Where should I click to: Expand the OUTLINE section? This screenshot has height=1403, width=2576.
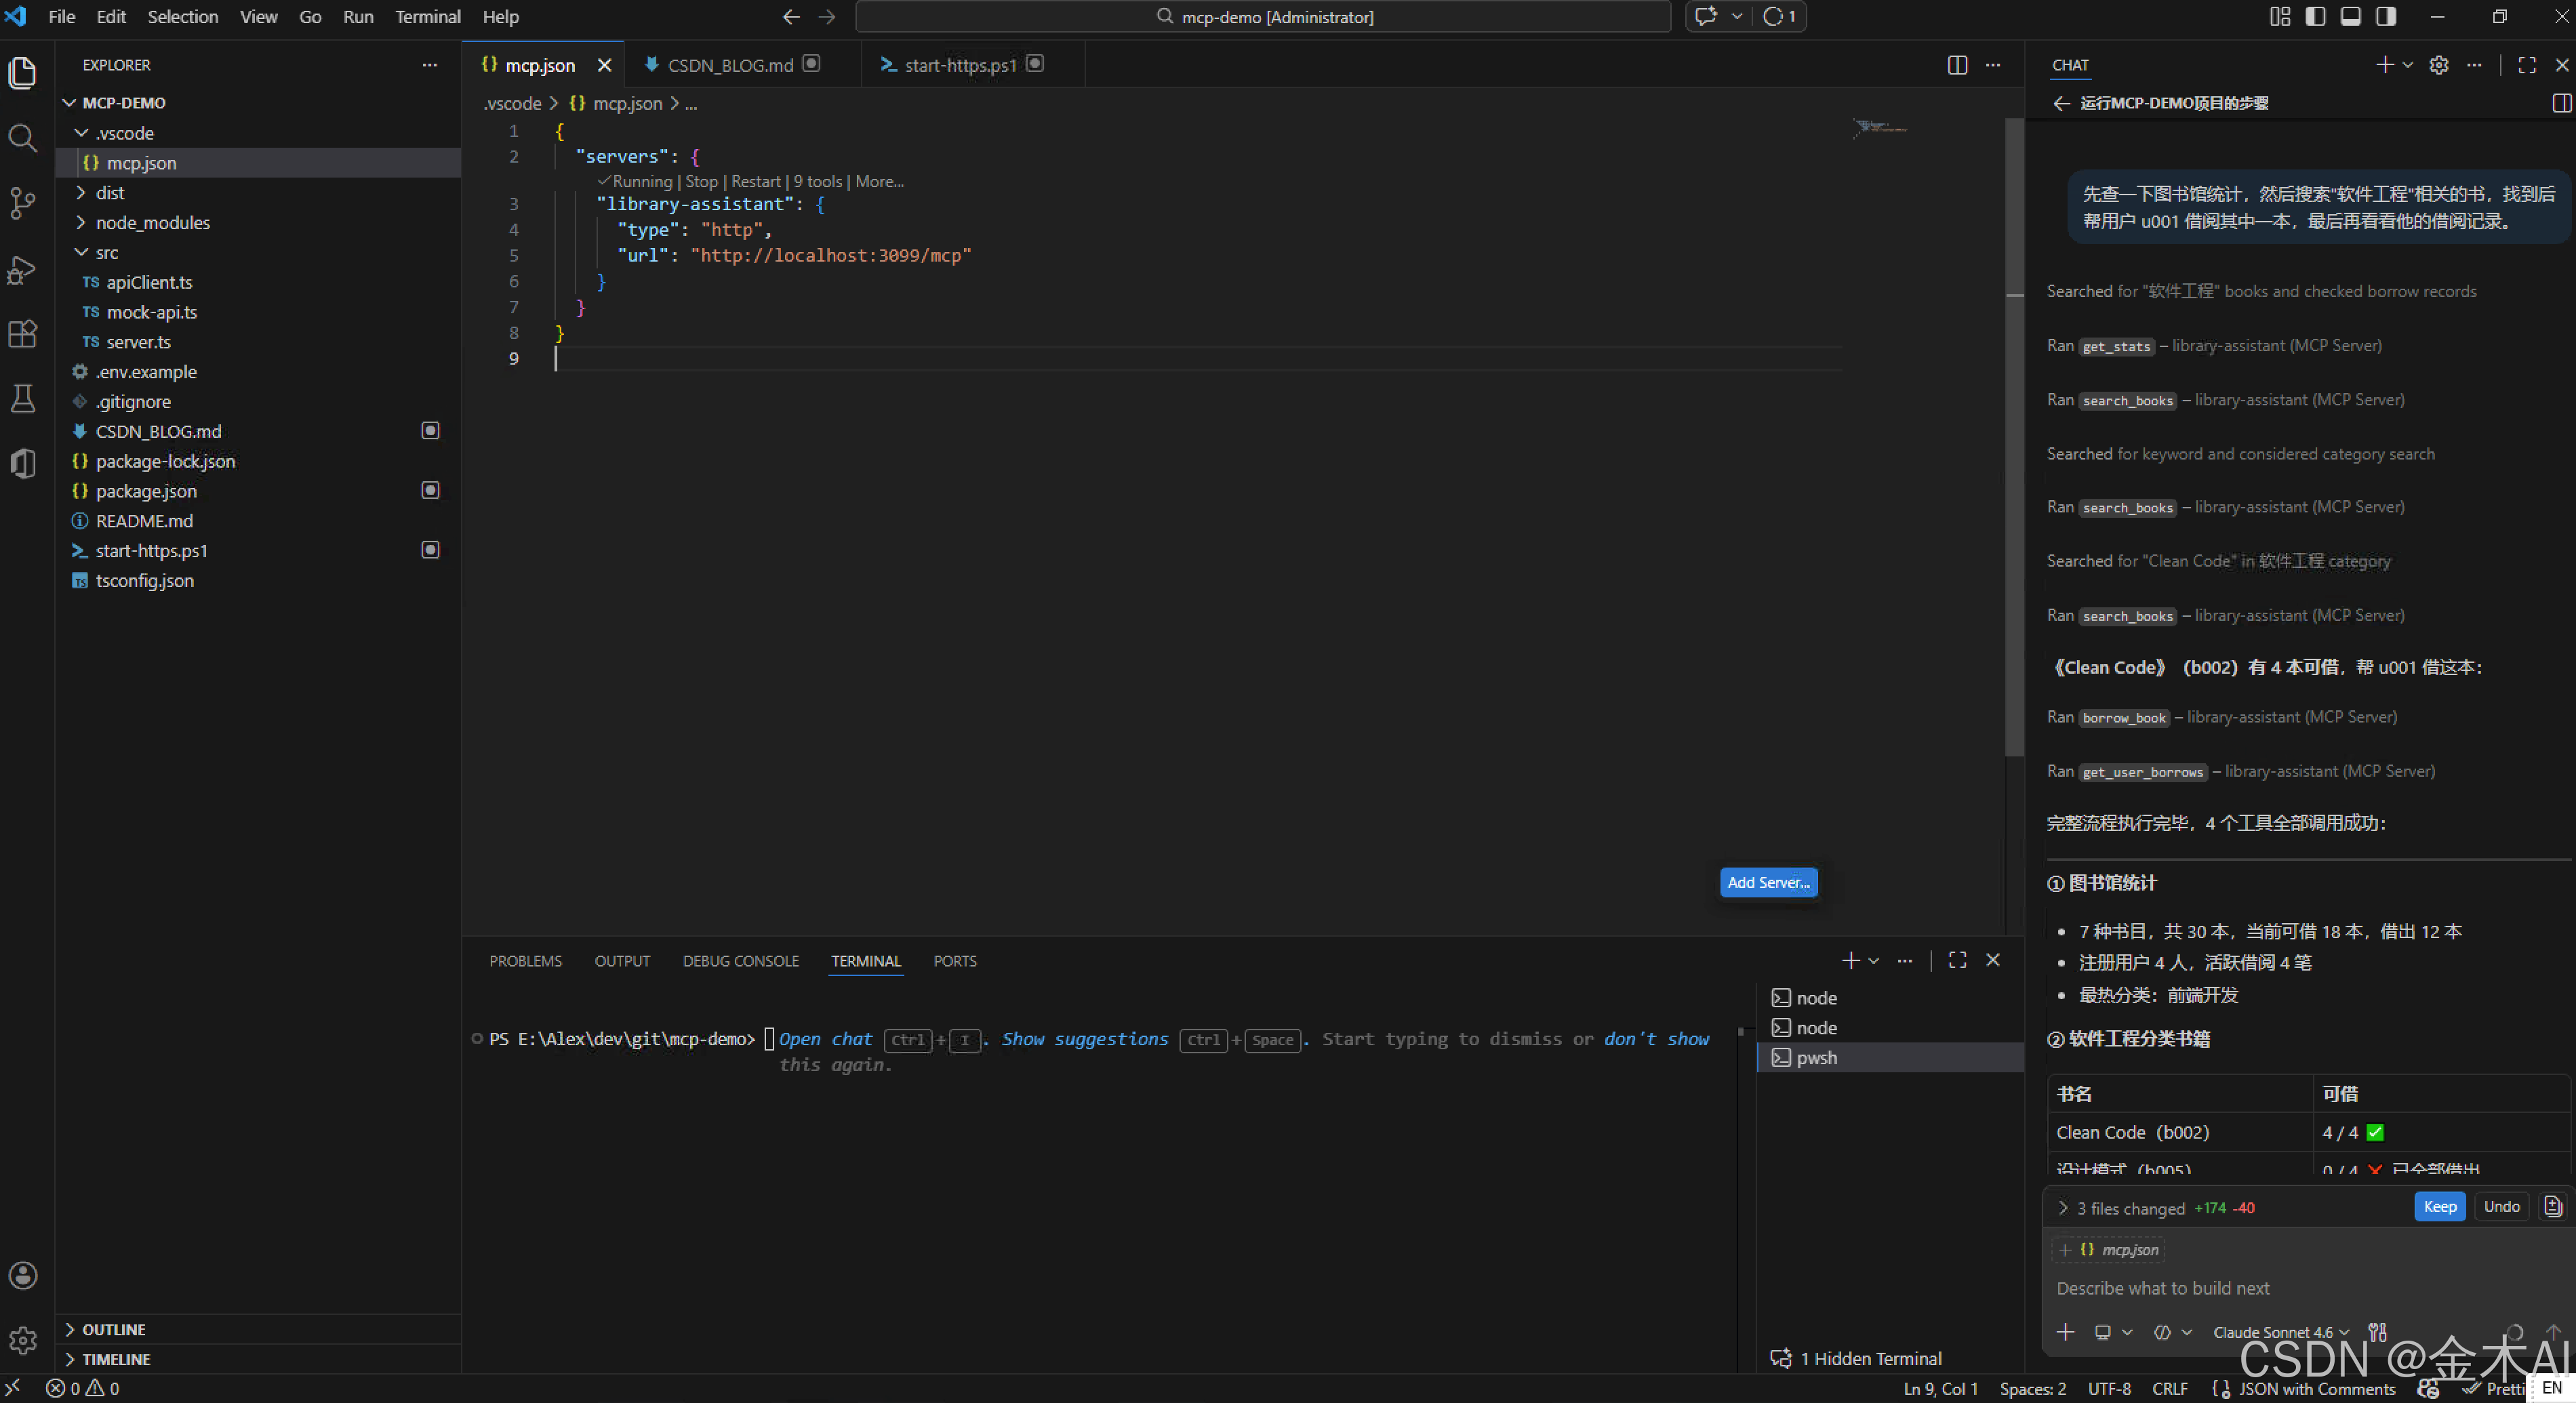(x=113, y=1329)
